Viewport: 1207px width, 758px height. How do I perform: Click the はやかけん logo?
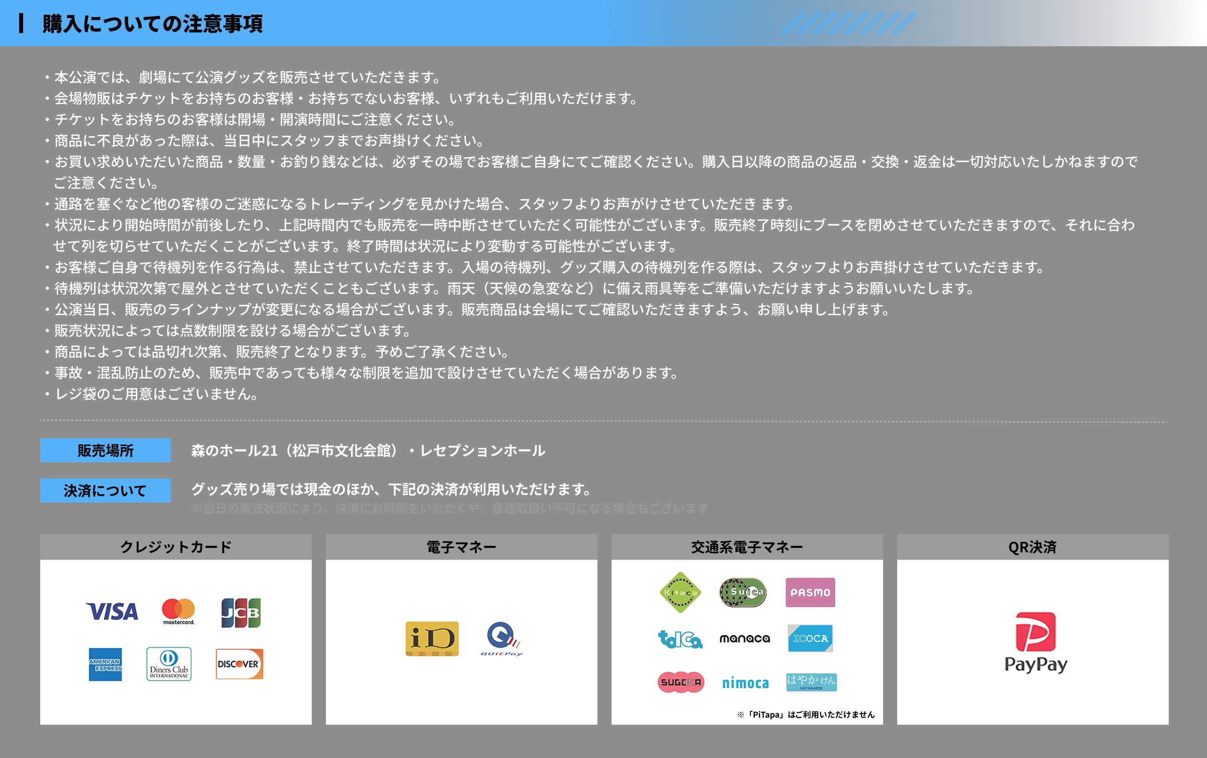point(811,682)
